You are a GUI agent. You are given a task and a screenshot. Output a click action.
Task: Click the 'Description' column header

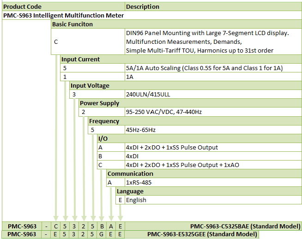[213, 7]
